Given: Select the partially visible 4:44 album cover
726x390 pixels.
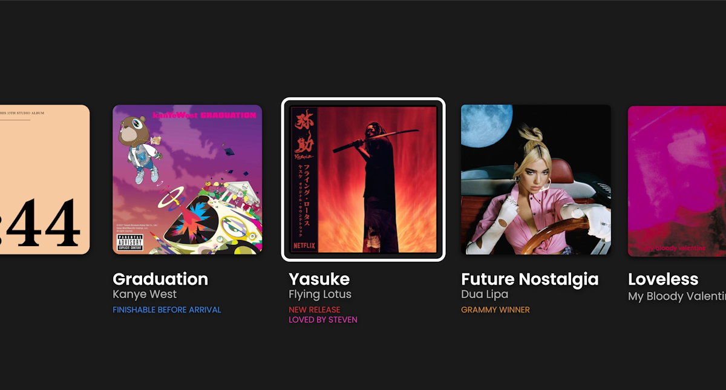Looking at the screenshot, I should pos(45,180).
